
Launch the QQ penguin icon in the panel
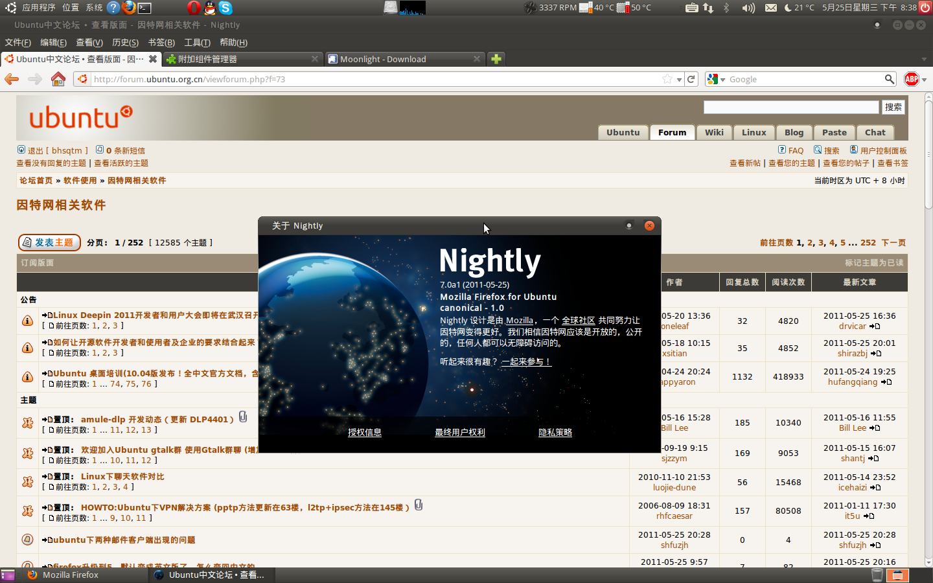[x=210, y=8]
